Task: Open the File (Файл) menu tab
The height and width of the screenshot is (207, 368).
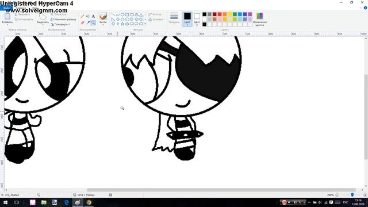Action: [6, 8]
